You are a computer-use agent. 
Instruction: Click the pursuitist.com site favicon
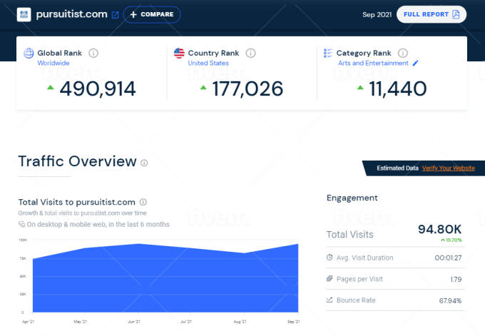pyautogui.click(x=24, y=14)
